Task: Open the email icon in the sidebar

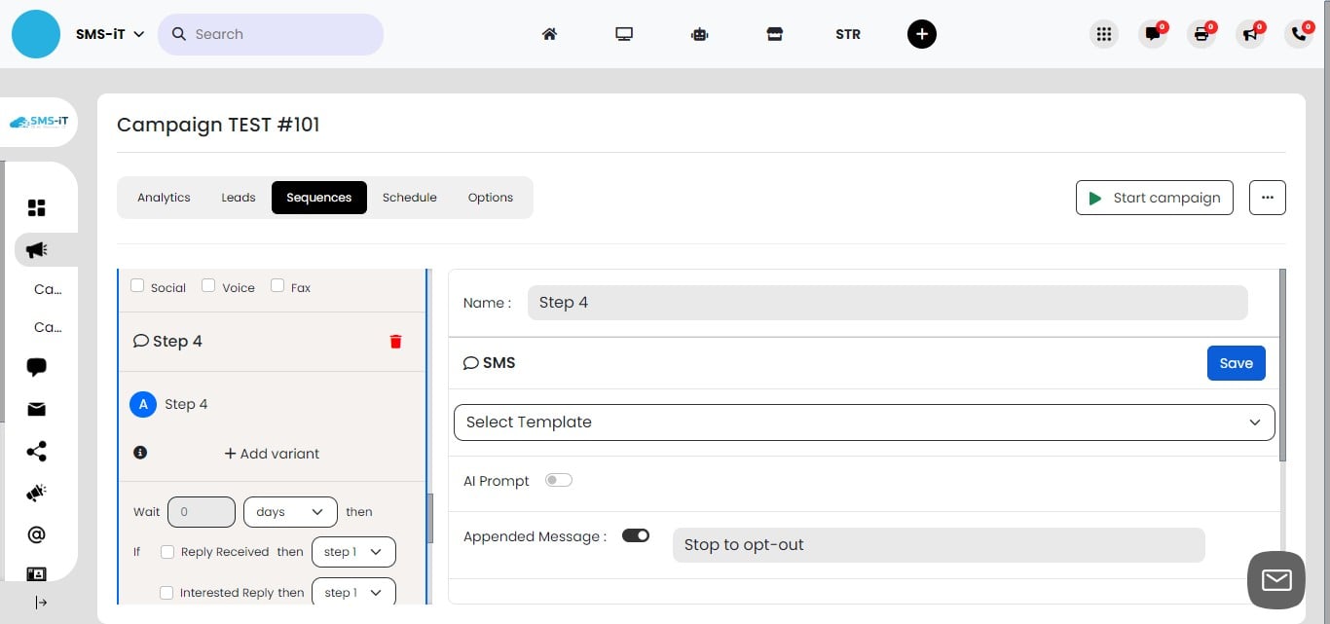Action: click(x=36, y=409)
